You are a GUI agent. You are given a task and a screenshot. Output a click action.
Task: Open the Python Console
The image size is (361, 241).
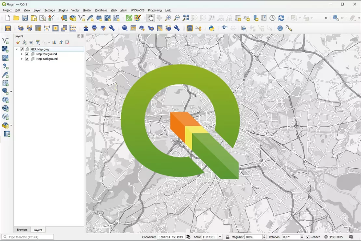pyautogui.click(x=211, y=28)
